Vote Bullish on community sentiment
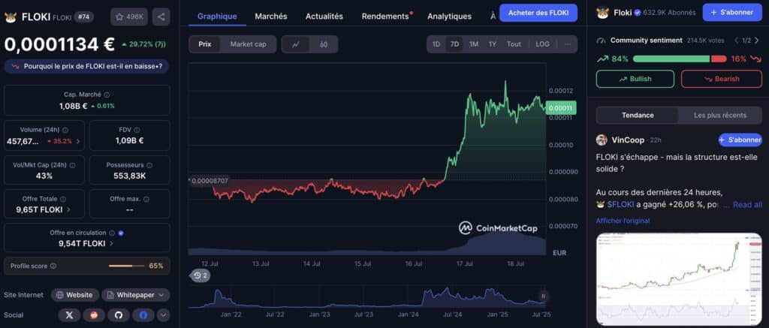Viewport: 769px width, 328px height. (x=635, y=79)
